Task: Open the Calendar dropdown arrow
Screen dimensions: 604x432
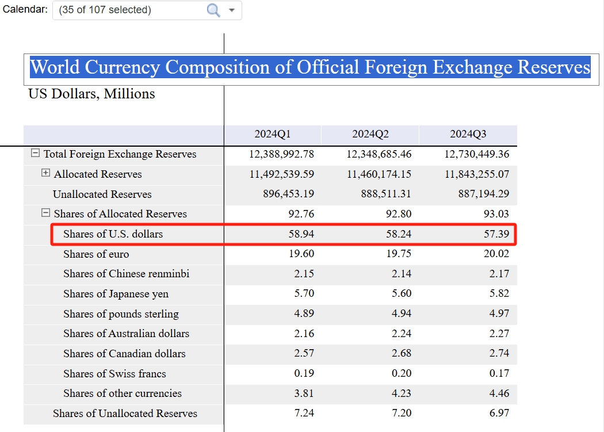Action: click(x=232, y=10)
